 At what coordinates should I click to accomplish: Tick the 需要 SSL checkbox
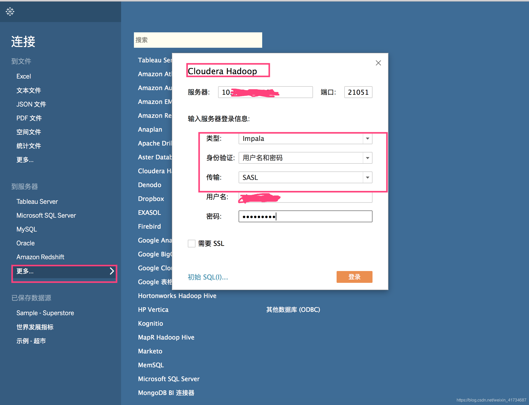click(x=192, y=243)
